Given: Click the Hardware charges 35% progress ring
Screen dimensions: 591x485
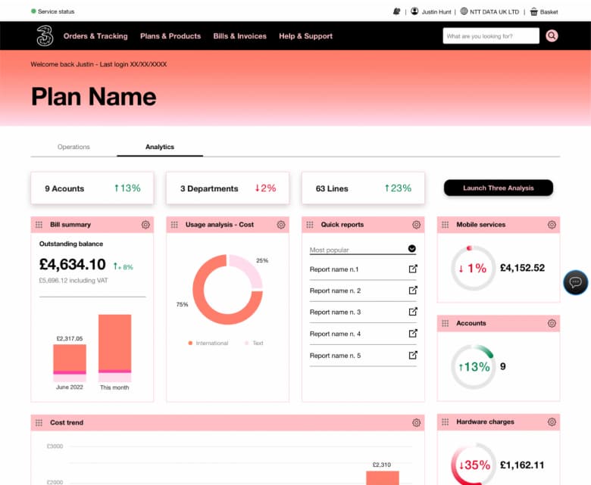Looking at the screenshot, I should [x=474, y=465].
